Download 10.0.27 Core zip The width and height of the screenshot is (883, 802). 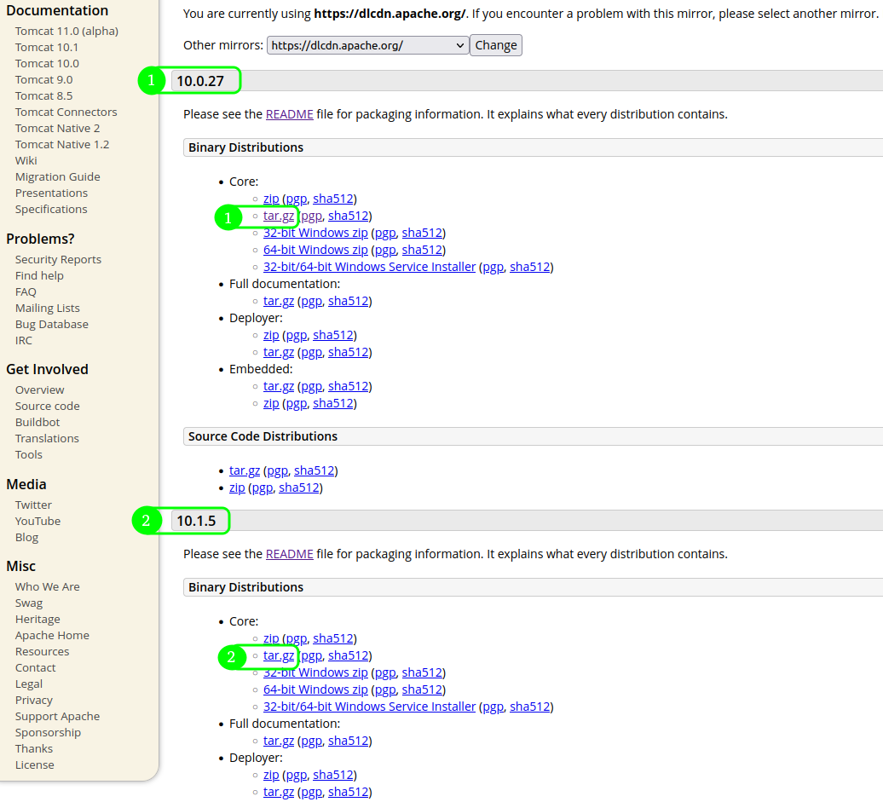pos(271,199)
